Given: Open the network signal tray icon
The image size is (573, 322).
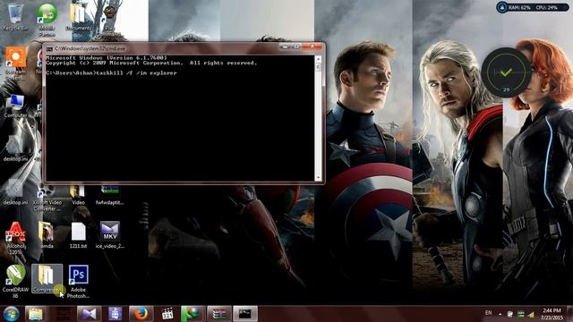Looking at the screenshot, I should pos(531,314).
